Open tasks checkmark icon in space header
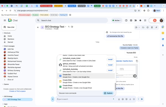Viewport: 166px width, 107px height. [147, 27]
